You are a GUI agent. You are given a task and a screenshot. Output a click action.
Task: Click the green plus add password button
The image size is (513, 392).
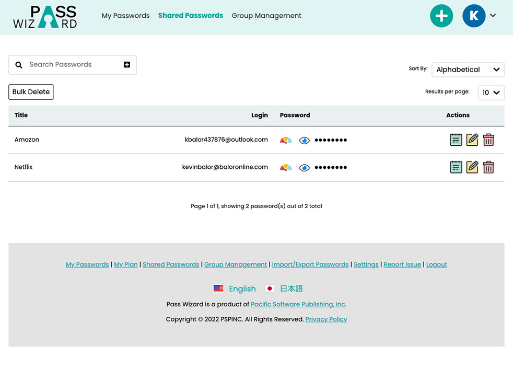(441, 16)
